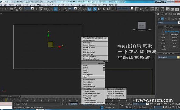Switch to the Motion panel tab
180x110 pixels.
[x=170, y=14]
